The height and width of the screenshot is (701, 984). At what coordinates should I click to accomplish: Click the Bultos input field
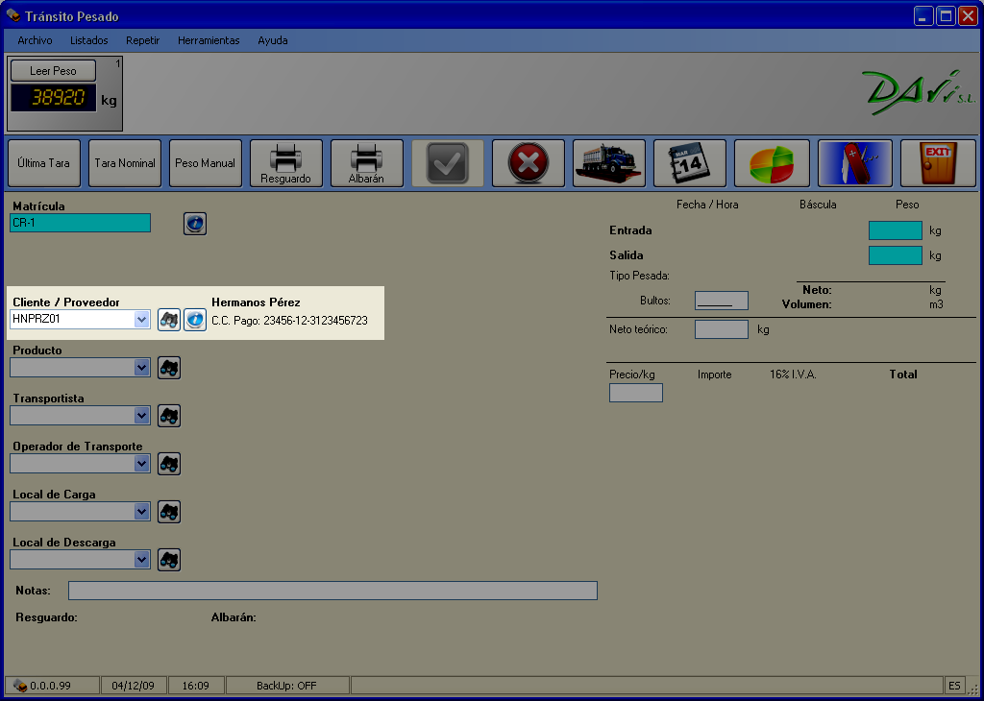click(721, 301)
